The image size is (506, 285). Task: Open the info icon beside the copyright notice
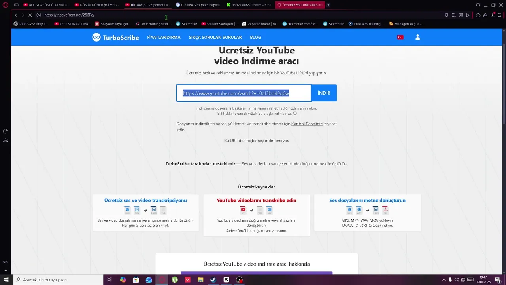[x=295, y=114]
